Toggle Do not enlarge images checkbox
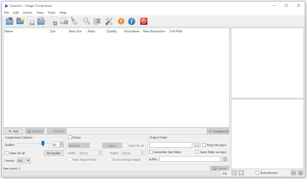 109,159
